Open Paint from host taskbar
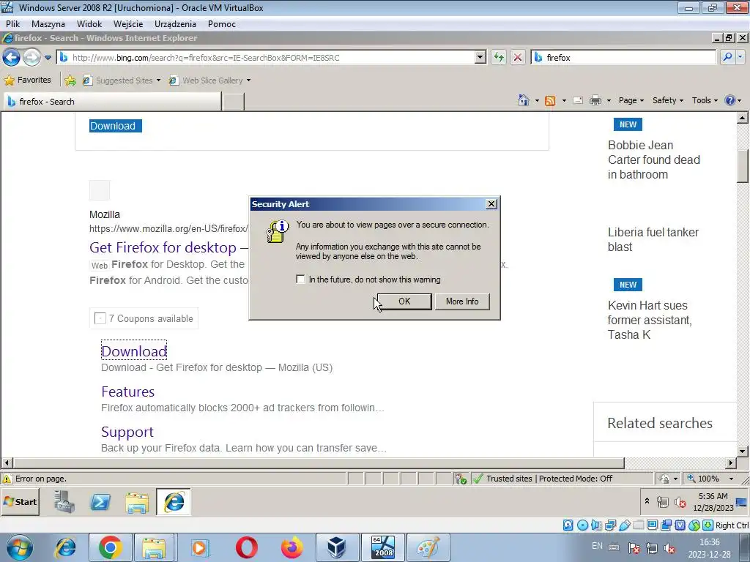The image size is (750, 562). pos(428,547)
